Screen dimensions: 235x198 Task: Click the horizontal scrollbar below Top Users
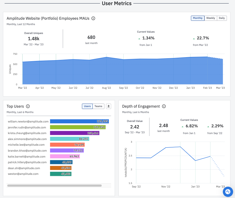[x=54, y=186]
